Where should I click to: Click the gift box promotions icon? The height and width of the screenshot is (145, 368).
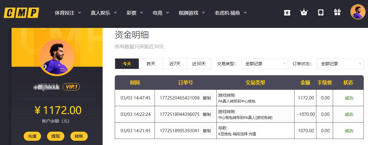click(337, 12)
